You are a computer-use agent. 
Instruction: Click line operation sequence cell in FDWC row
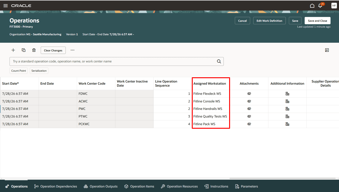[x=172, y=94]
